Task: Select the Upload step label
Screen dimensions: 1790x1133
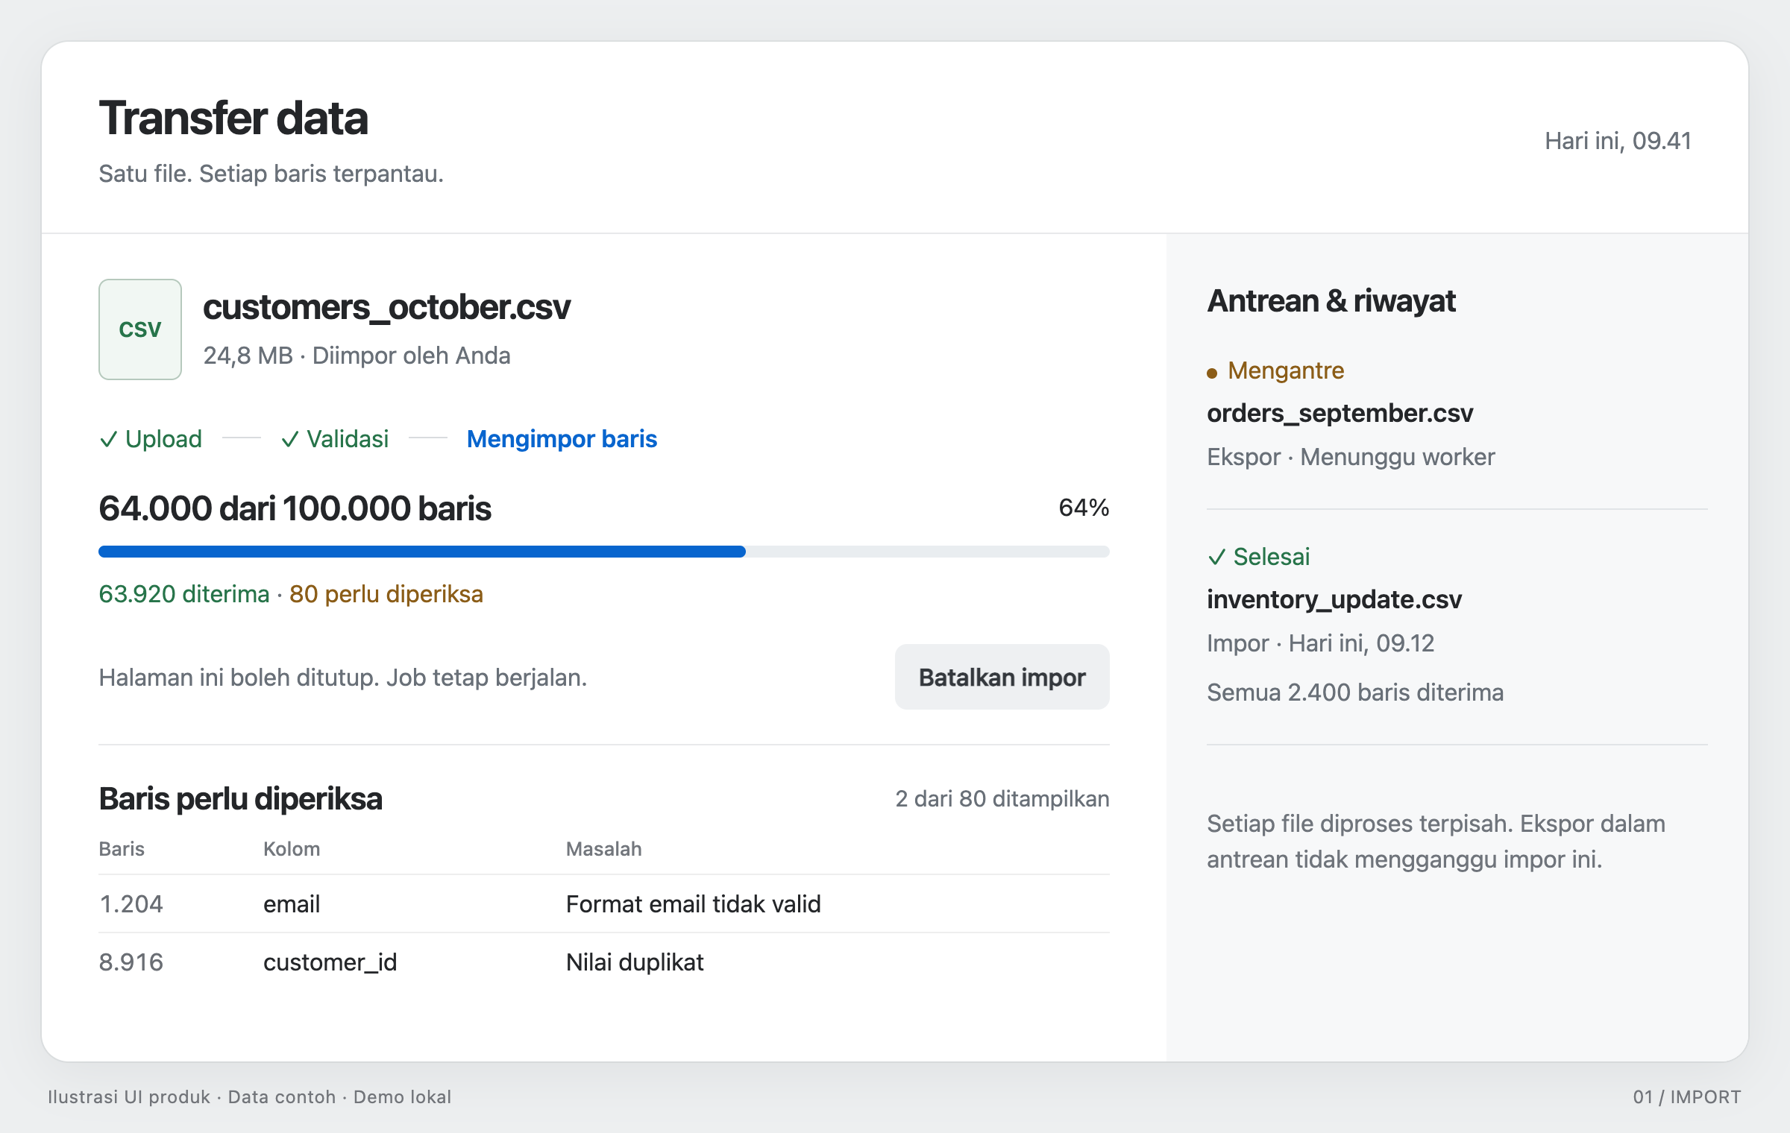Action: point(163,439)
